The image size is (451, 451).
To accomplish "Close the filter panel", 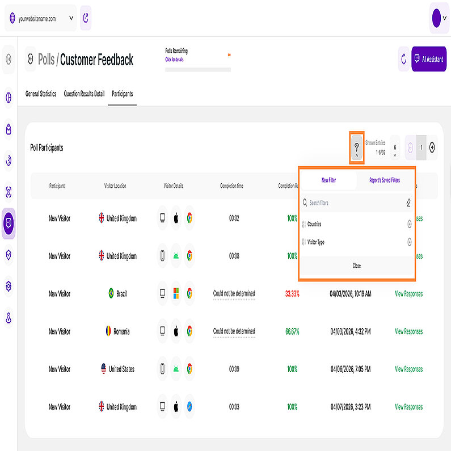I will pyautogui.click(x=357, y=265).
